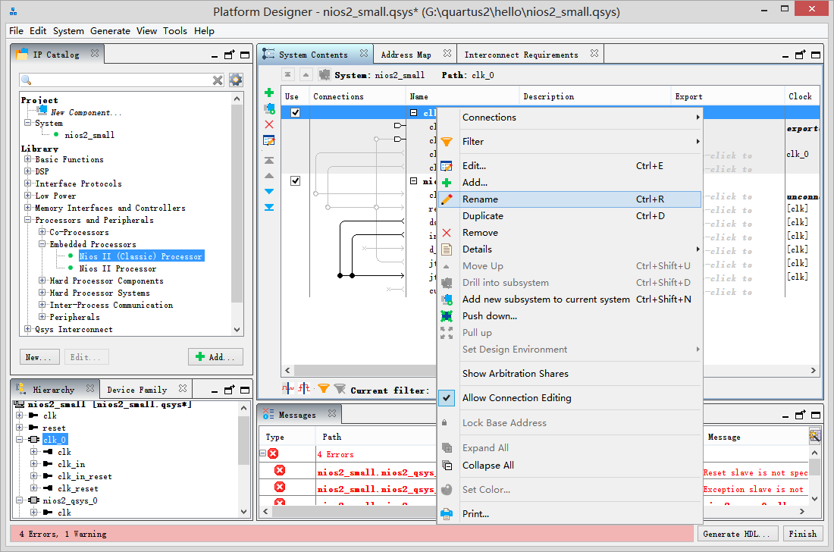
Task: Expand Hard Processor Systems node
Action: click(42, 293)
